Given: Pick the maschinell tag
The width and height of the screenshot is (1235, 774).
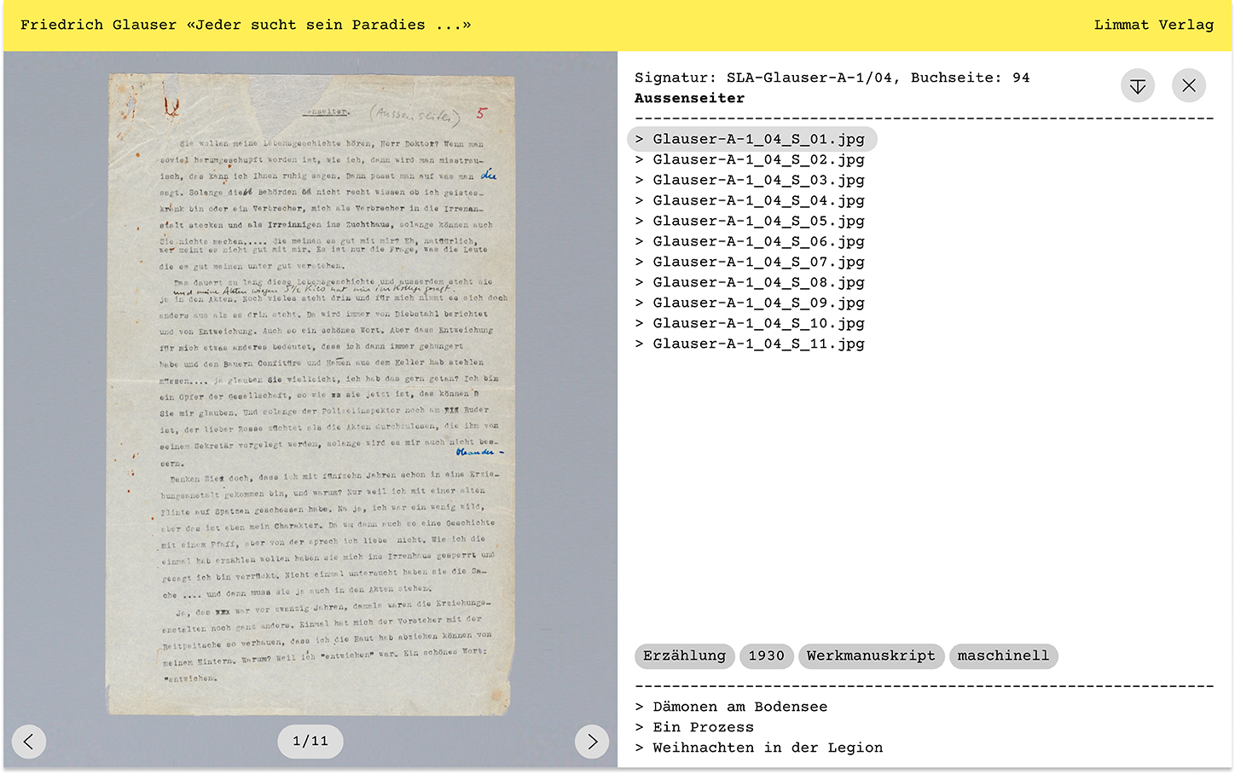Looking at the screenshot, I should pyautogui.click(x=1003, y=656).
